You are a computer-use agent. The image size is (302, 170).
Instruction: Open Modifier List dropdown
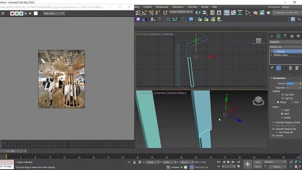(285, 47)
